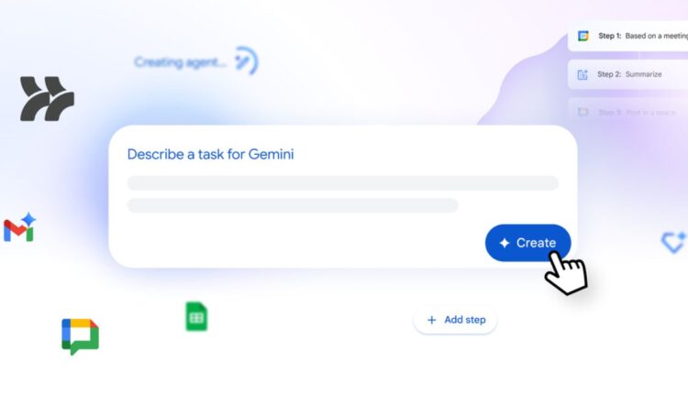Click the first long gray task input line
This screenshot has width=688, height=394.
343,183
